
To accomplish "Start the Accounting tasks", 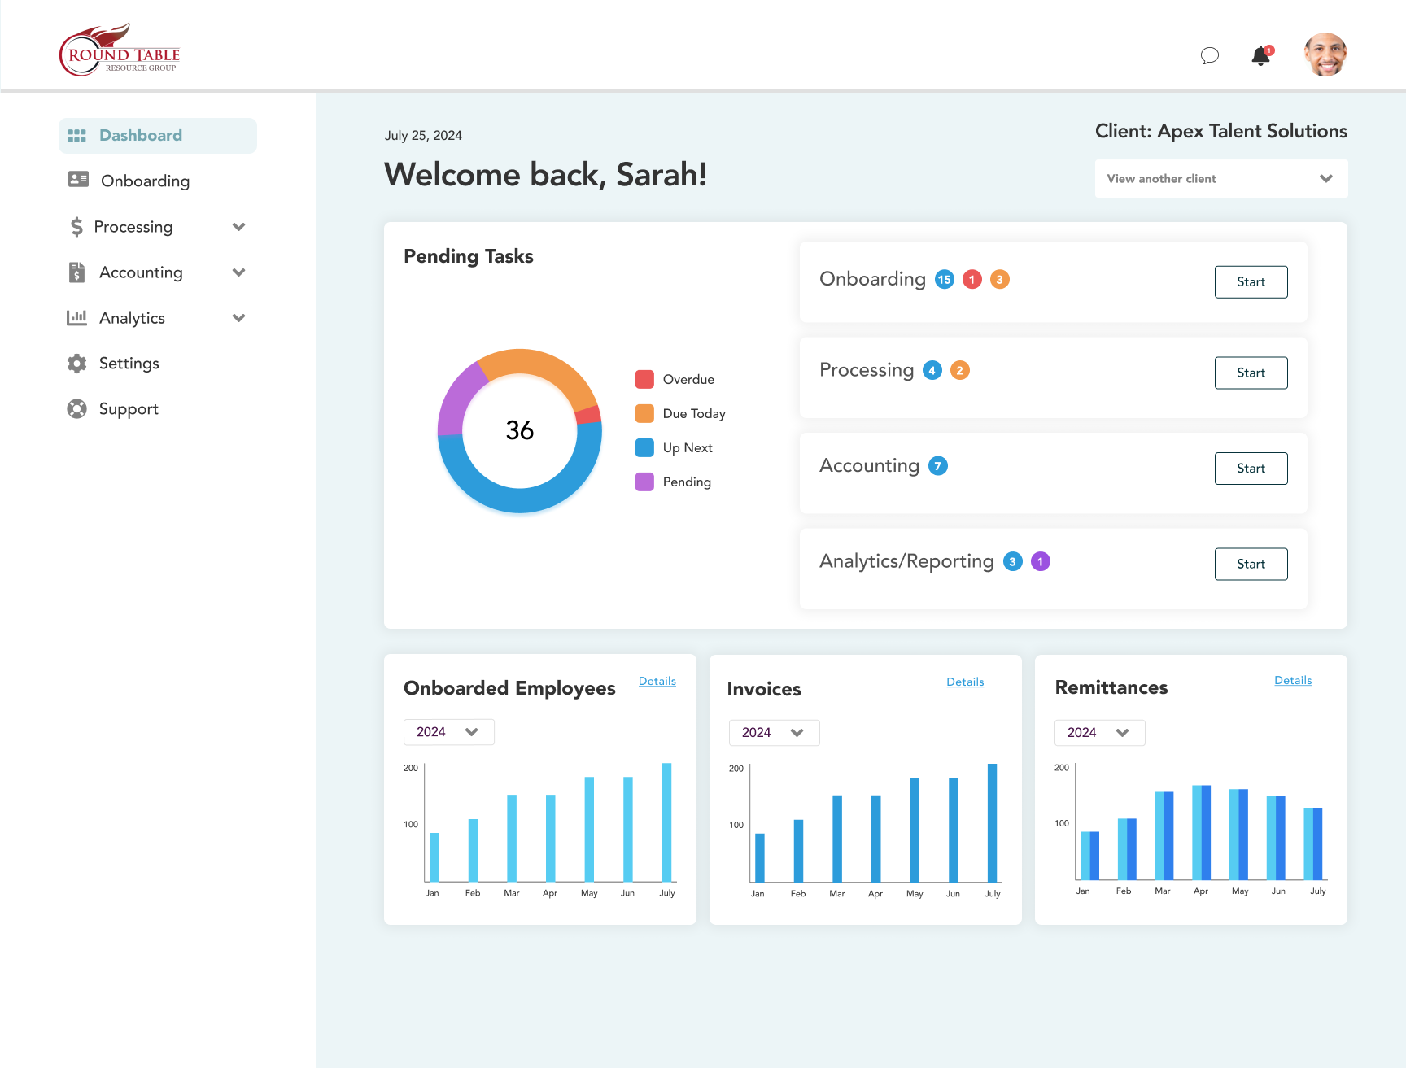I will 1251,468.
